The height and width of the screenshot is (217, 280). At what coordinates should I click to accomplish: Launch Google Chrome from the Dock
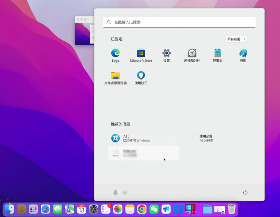click(x=142, y=209)
